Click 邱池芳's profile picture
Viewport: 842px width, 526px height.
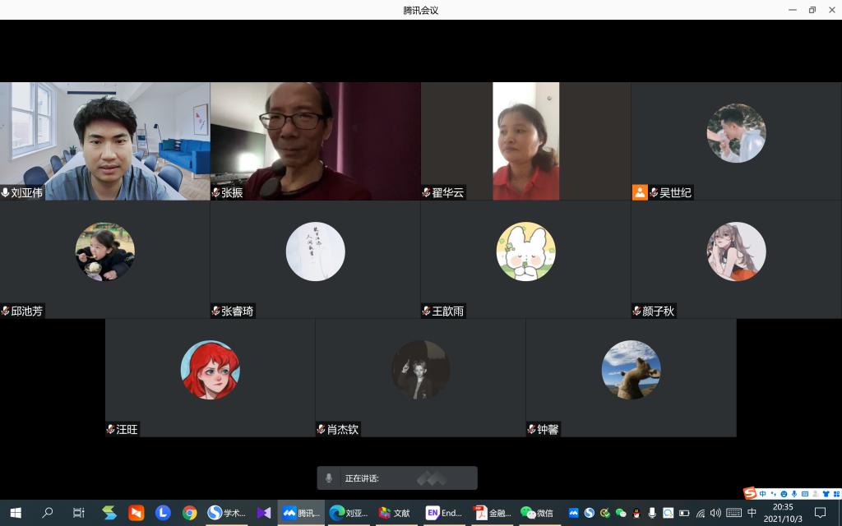104,251
